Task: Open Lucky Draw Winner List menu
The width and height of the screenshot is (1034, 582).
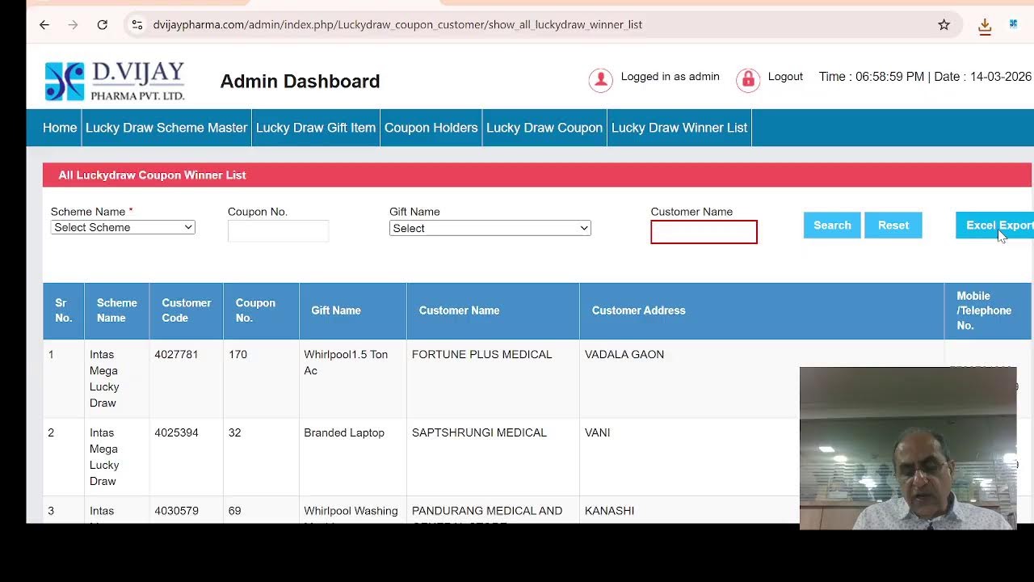Action: click(x=679, y=128)
